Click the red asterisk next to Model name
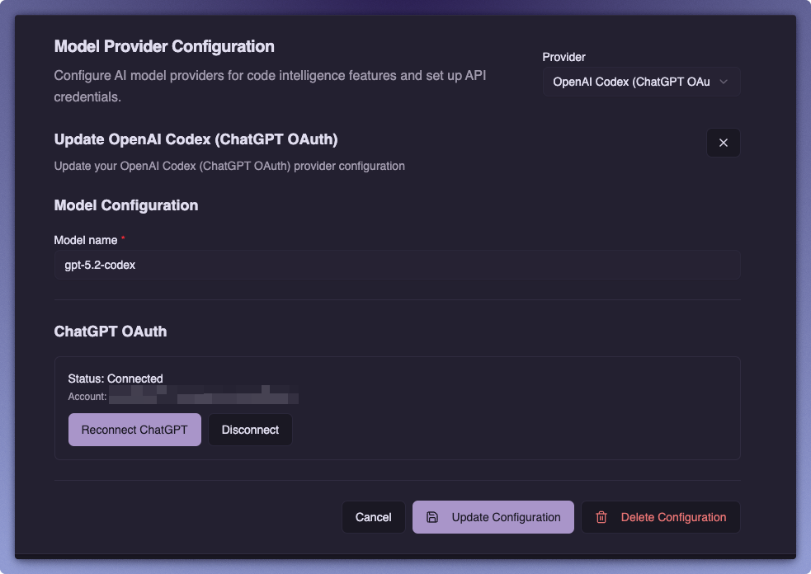This screenshot has width=811, height=574. click(123, 239)
